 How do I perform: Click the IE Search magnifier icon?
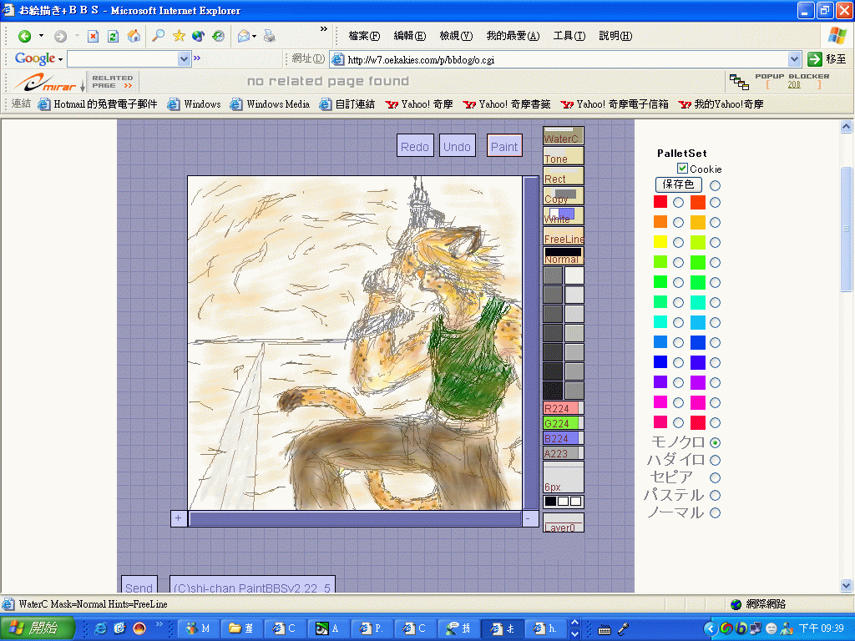pyautogui.click(x=158, y=36)
